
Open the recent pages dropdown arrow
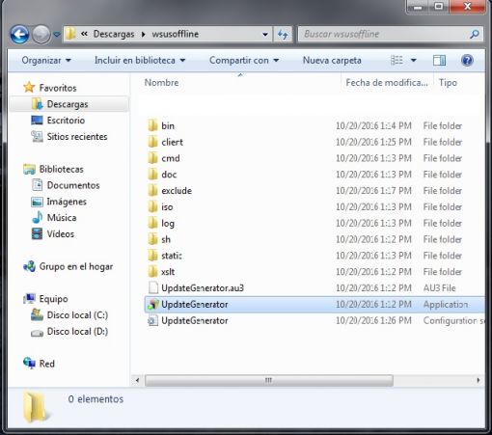[x=57, y=34]
